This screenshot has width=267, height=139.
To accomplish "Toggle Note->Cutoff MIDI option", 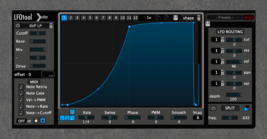I will coord(21,113).
